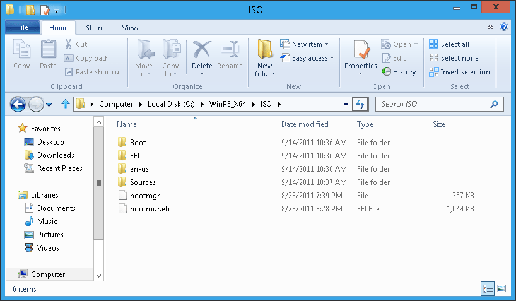The height and width of the screenshot is (301, 516).
Task: Refresh the folder view
Action: pos(360,104)
